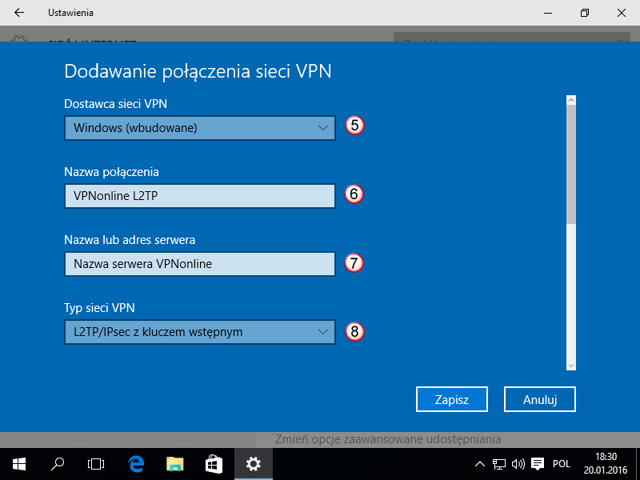640x480 pixels.
Task: Click the Nazwa połączenia input field
Action: pyautogui.click(x=199, y=196)
